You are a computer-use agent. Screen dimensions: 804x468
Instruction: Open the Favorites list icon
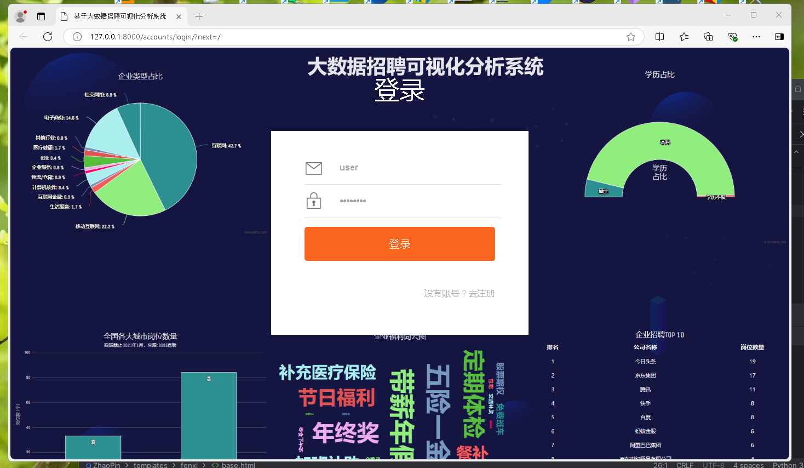(x=684, y=37)
